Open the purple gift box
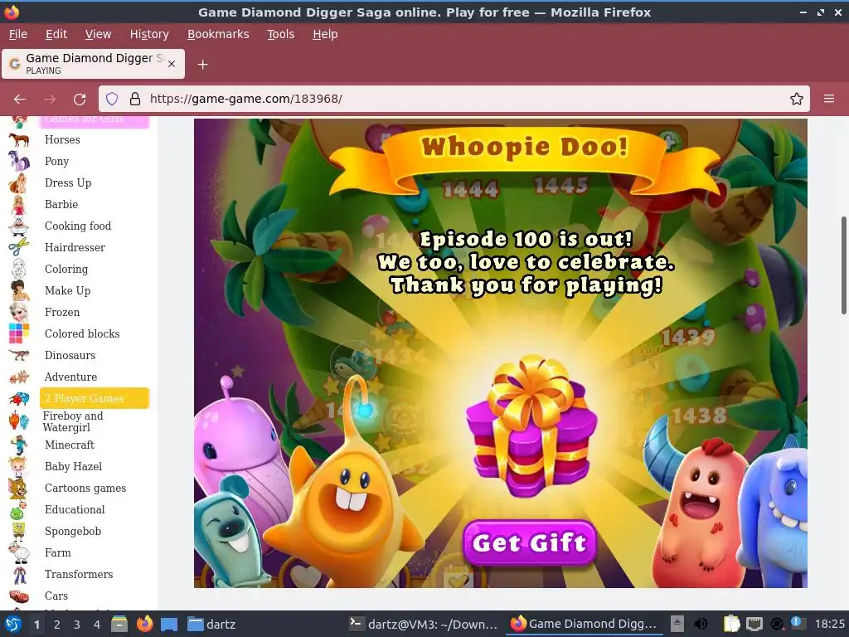This screenshot has height=637, width=849. coord(531,427)
